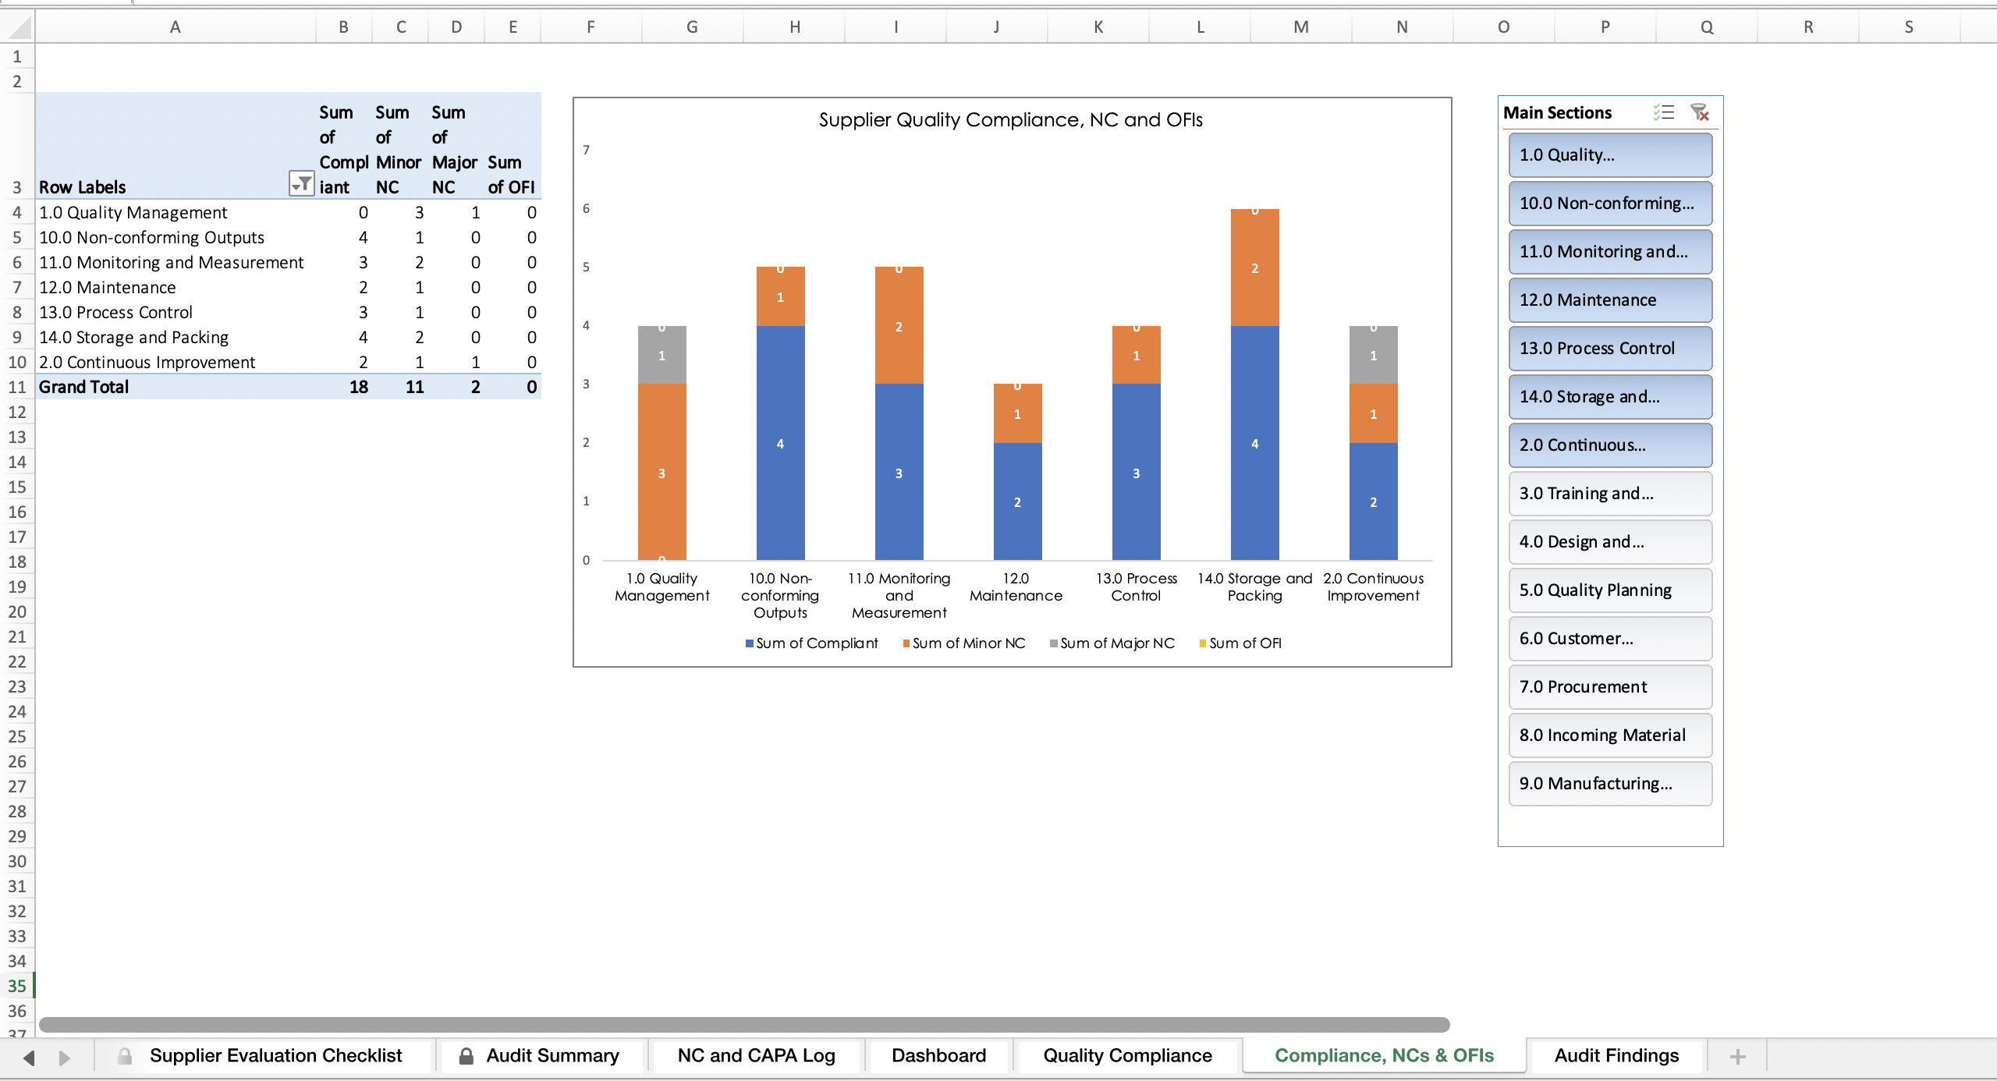Toggle multi-select in Main Sections slicer
Image resolution: width=1997 pixels, height=1081 pixels.
click(x=1664, y=112)
